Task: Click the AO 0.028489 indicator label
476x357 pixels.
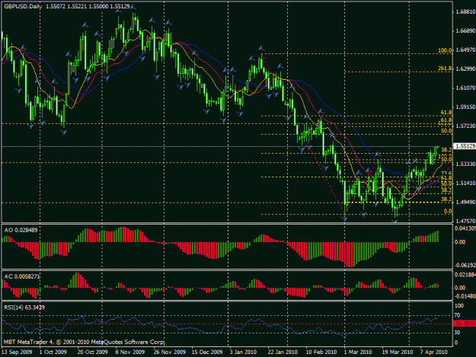Action: click(x=21, y=230)
